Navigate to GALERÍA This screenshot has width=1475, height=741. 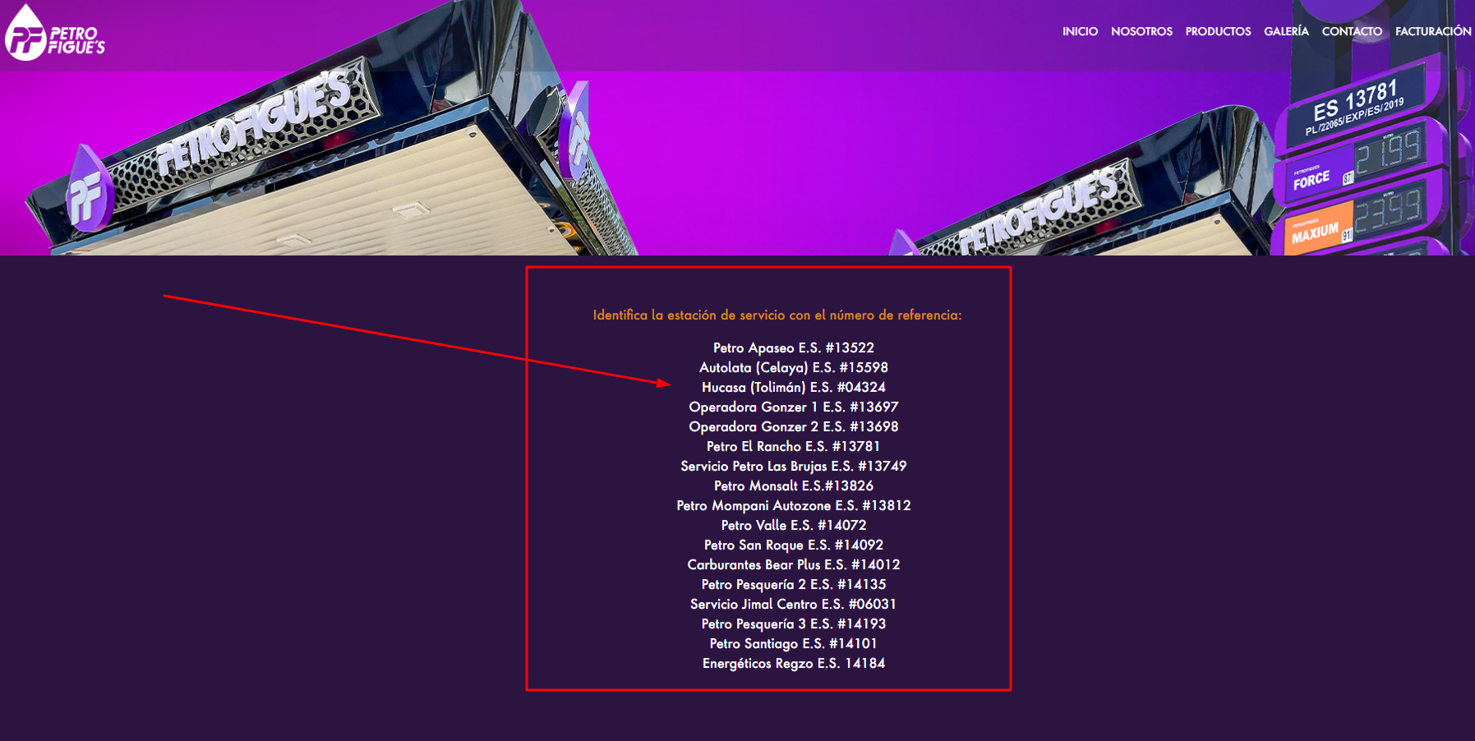click(x=1286, y=31)
